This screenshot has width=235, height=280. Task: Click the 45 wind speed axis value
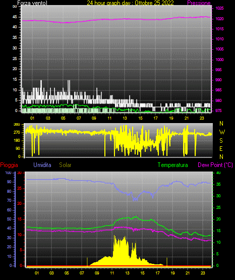15,17
